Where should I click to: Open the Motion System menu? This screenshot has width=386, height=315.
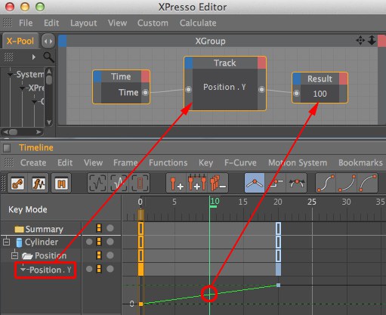coord(298,163)
